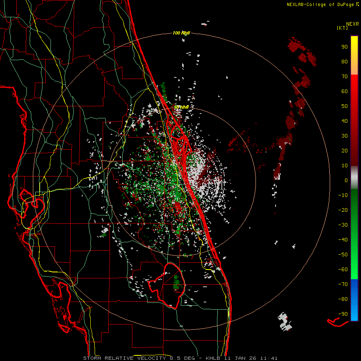Image resolution: width=361 pixels, height=361 pixels.
Task: Click the -90 value on velocity scale
Action: (343, 314)
